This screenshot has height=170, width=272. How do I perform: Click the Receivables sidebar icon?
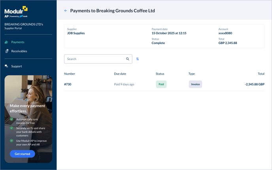tap(7, 51)
